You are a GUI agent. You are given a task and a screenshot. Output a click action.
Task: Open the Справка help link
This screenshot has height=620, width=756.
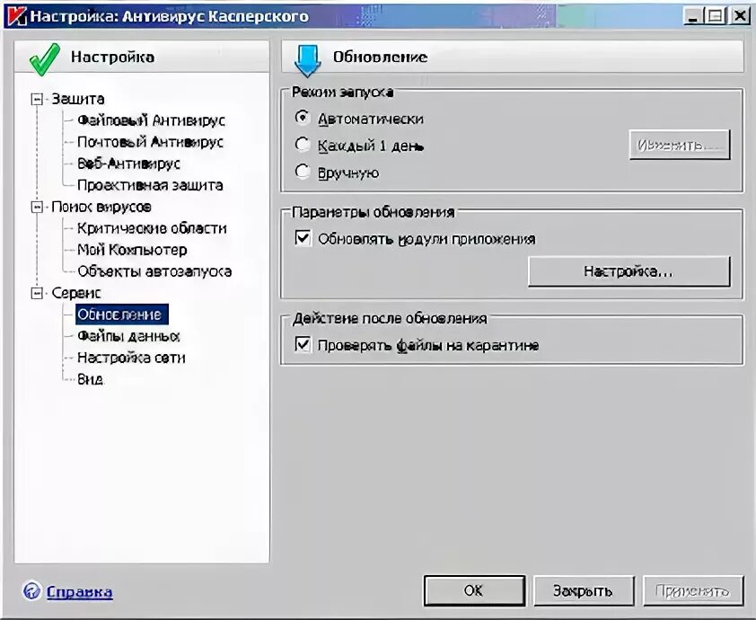(80, 591)
